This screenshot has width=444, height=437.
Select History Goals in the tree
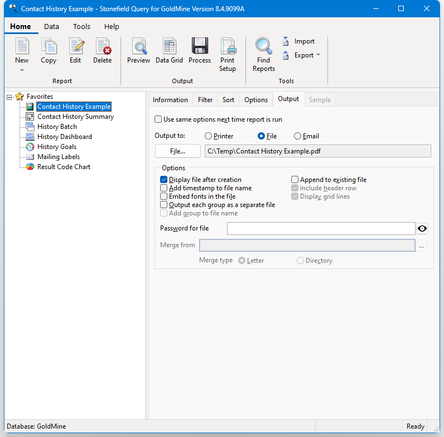(57, 147)
